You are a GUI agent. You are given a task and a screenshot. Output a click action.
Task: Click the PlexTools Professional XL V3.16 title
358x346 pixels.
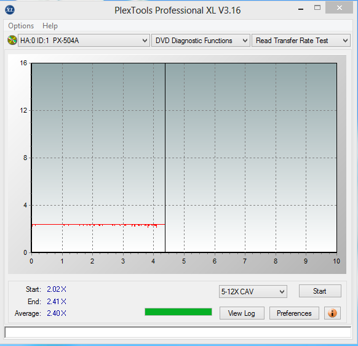point(177,10)
